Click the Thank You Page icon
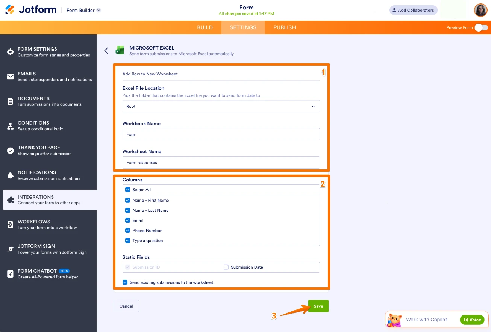Image resolution: width=491 pixels, height=332 pixels. click(x=10, y=150)
